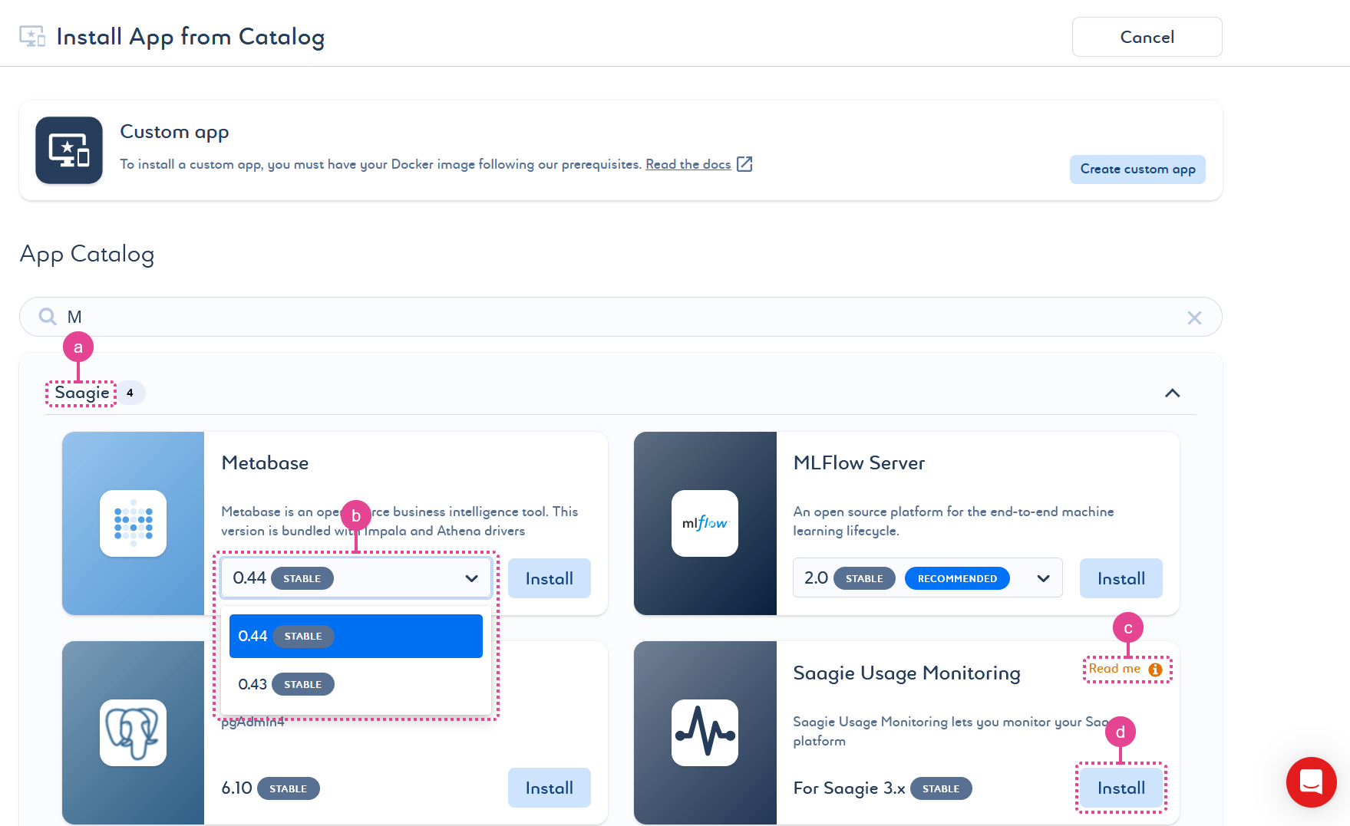Install the MLFlow Server app
The width and height of the screenshot is (1350, 826).
coord(1121,578)
